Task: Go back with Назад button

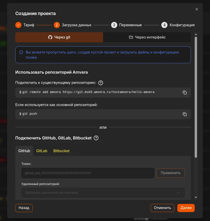Action: [24, 208]
